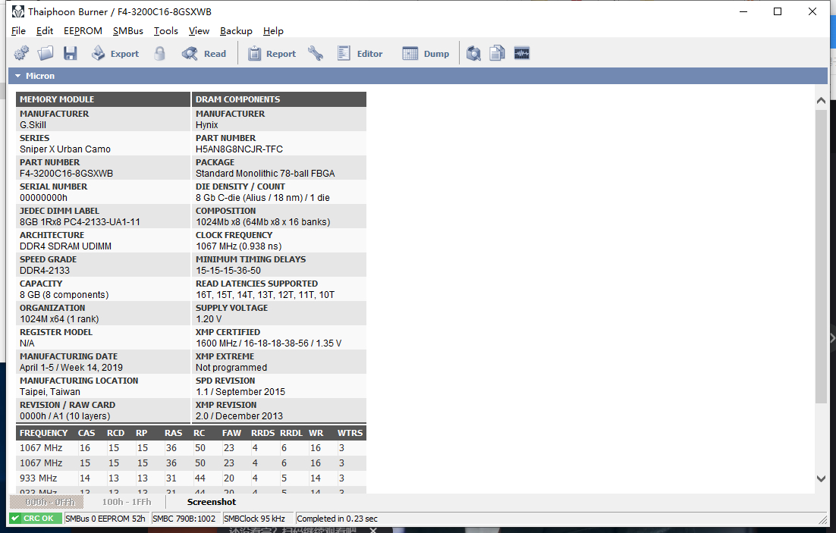This screenshot has width=836, height=533.
Task: Click the JEDEC label 8GB 1Rx8 PC4-2133-UA1-11
Action: [80, 221]
